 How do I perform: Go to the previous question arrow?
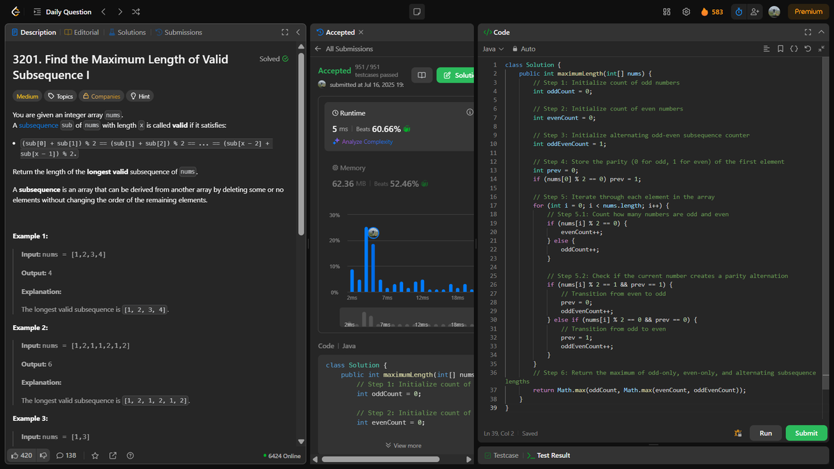point(103,12)
